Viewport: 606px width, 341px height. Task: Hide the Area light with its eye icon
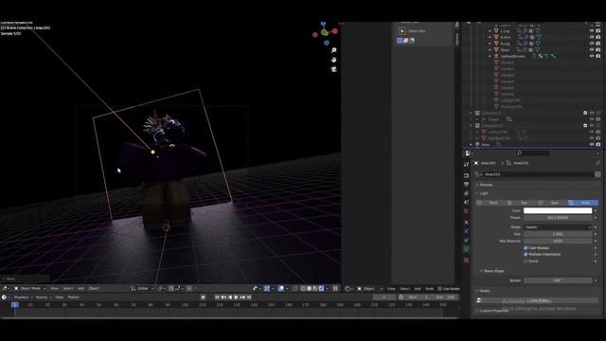click(592, 145)
